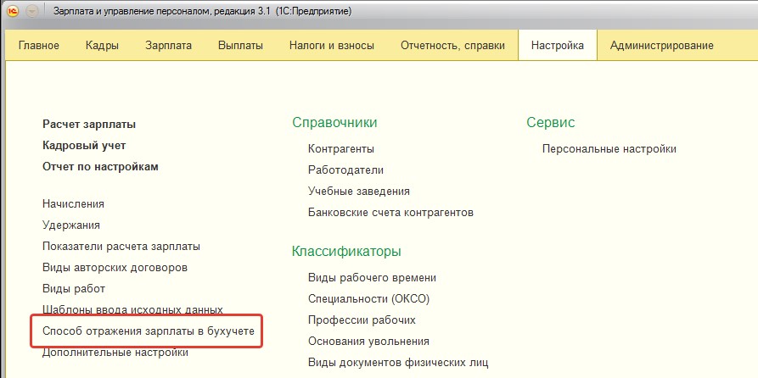Open Персональные настройки under Сервис
758x378 pixels.
(609, 148)
